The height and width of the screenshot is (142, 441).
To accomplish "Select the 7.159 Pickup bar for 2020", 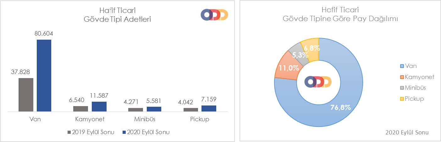I will point(209,108).
